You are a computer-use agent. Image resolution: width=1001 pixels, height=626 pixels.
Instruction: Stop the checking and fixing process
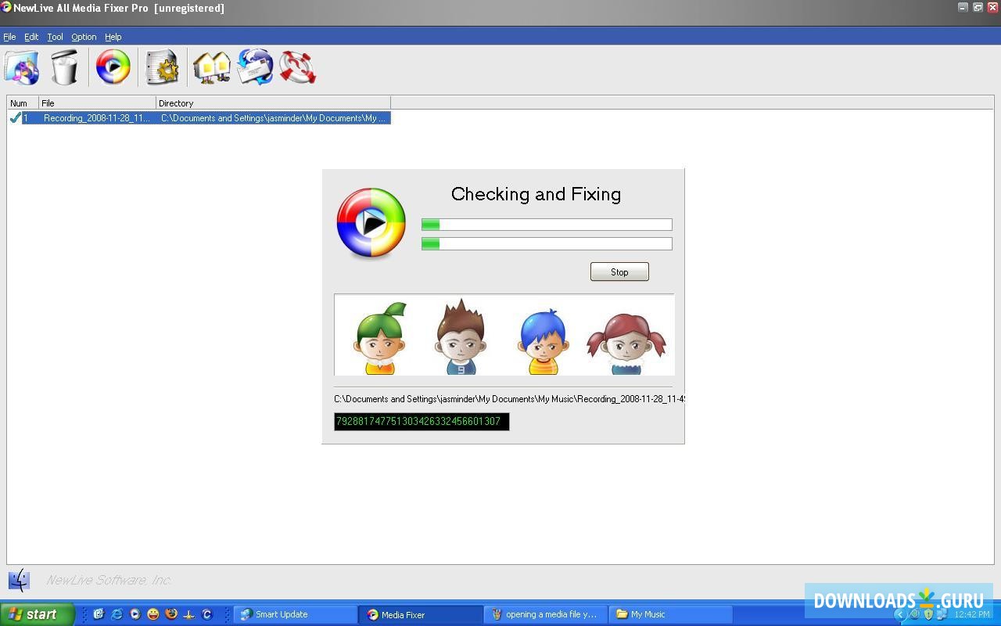coord(619,272)
